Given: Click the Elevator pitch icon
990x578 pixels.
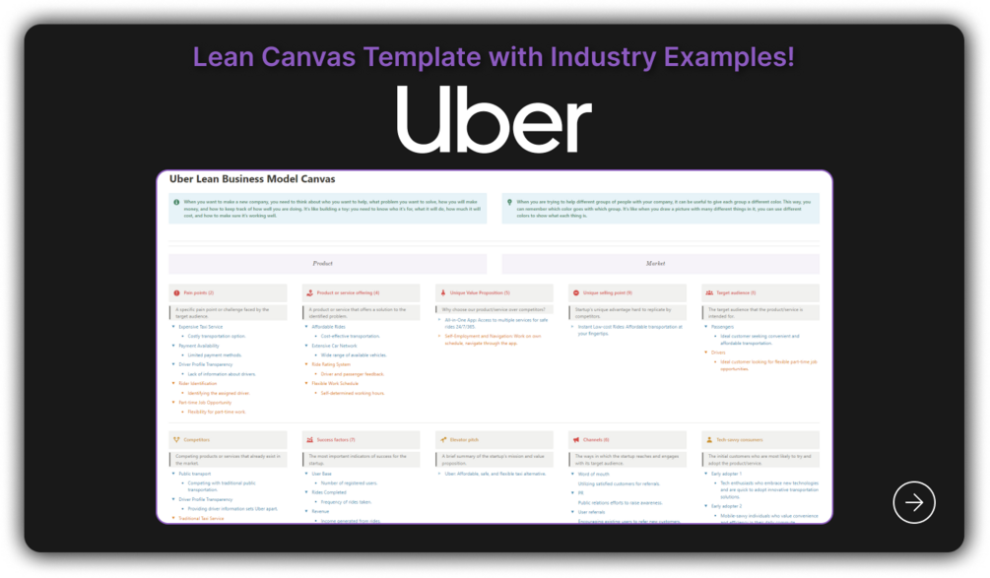Looking at the screenshot, I should [443, 440].
